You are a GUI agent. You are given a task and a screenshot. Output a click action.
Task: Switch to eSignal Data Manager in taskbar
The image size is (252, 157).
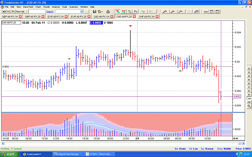(68, 154)
